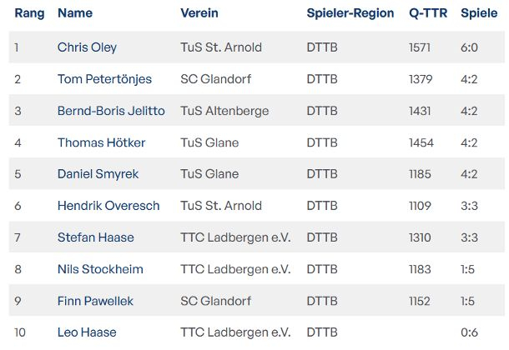Click on Finn Pawellek's name

point(95,301)
